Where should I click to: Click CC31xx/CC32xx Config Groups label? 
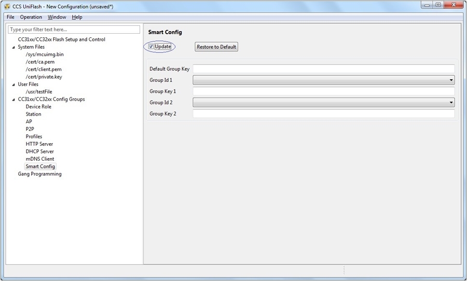point(51,99)
